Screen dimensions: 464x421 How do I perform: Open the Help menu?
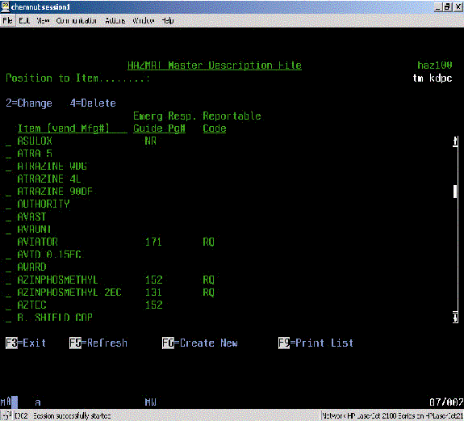click(x=168, y=21)
